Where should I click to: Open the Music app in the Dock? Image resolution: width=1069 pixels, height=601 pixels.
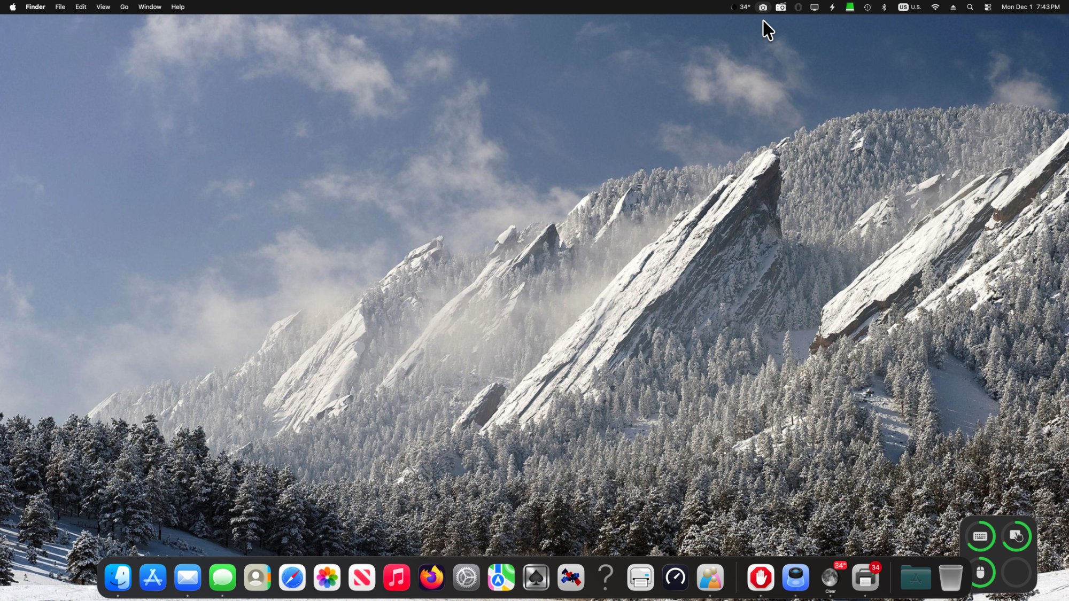pos(397,577)
